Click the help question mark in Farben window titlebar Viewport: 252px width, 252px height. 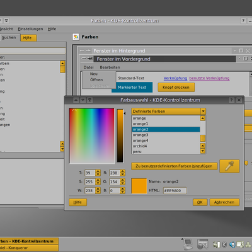pyautogui.click(x=243, y=21)
